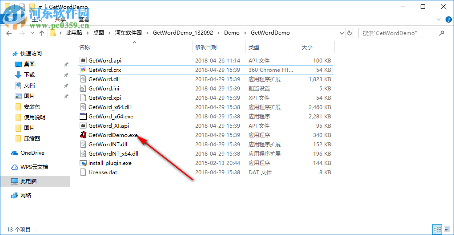Image resolution: width=454 pixels, height=235 pixels.
Task: Select the GetWord.api file icon
Action: point(83,60)
